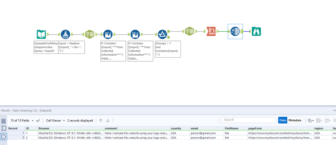Image resolution: width=336 pixels, height=145 pixels.
Task: Click the checkmark apply-fields icon
Action: 38,120
